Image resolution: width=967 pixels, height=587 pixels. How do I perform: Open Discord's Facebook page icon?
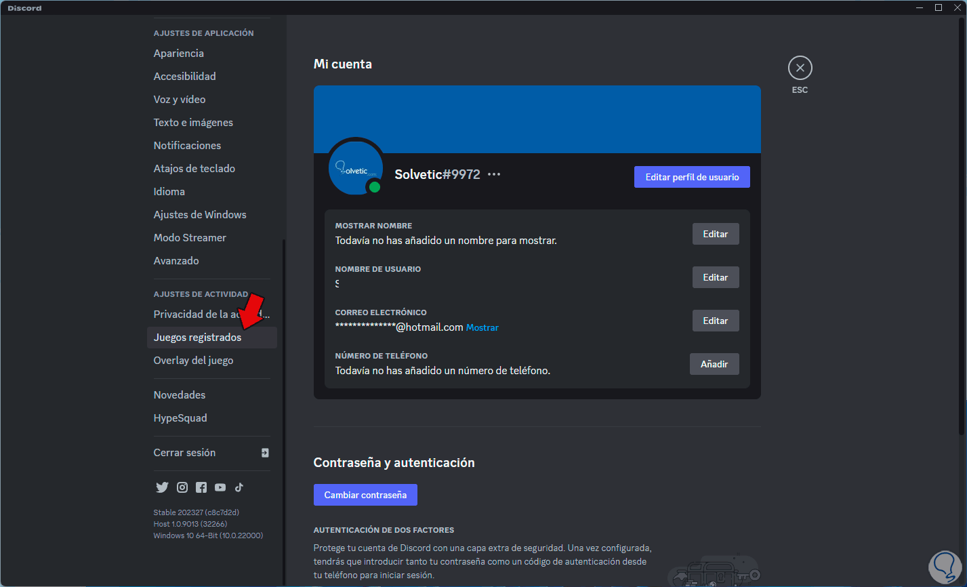click(x=201, y=487)
